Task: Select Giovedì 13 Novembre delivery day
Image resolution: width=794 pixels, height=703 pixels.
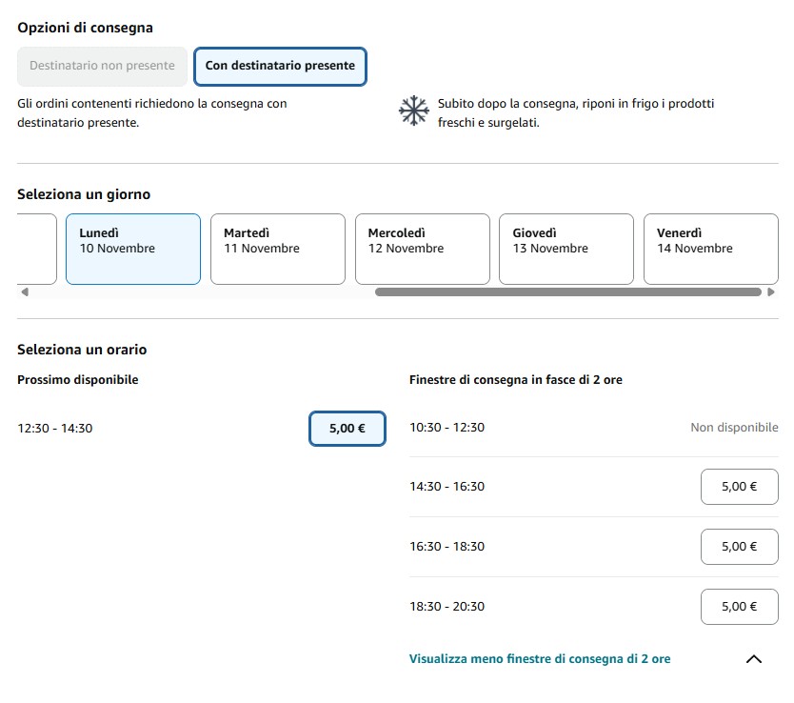Action: tap(566, 249)
